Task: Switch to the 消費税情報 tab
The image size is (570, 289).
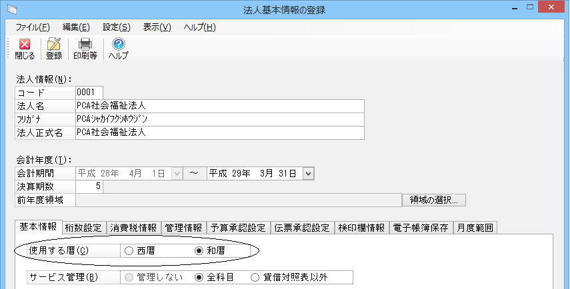Action: (133, 228)
